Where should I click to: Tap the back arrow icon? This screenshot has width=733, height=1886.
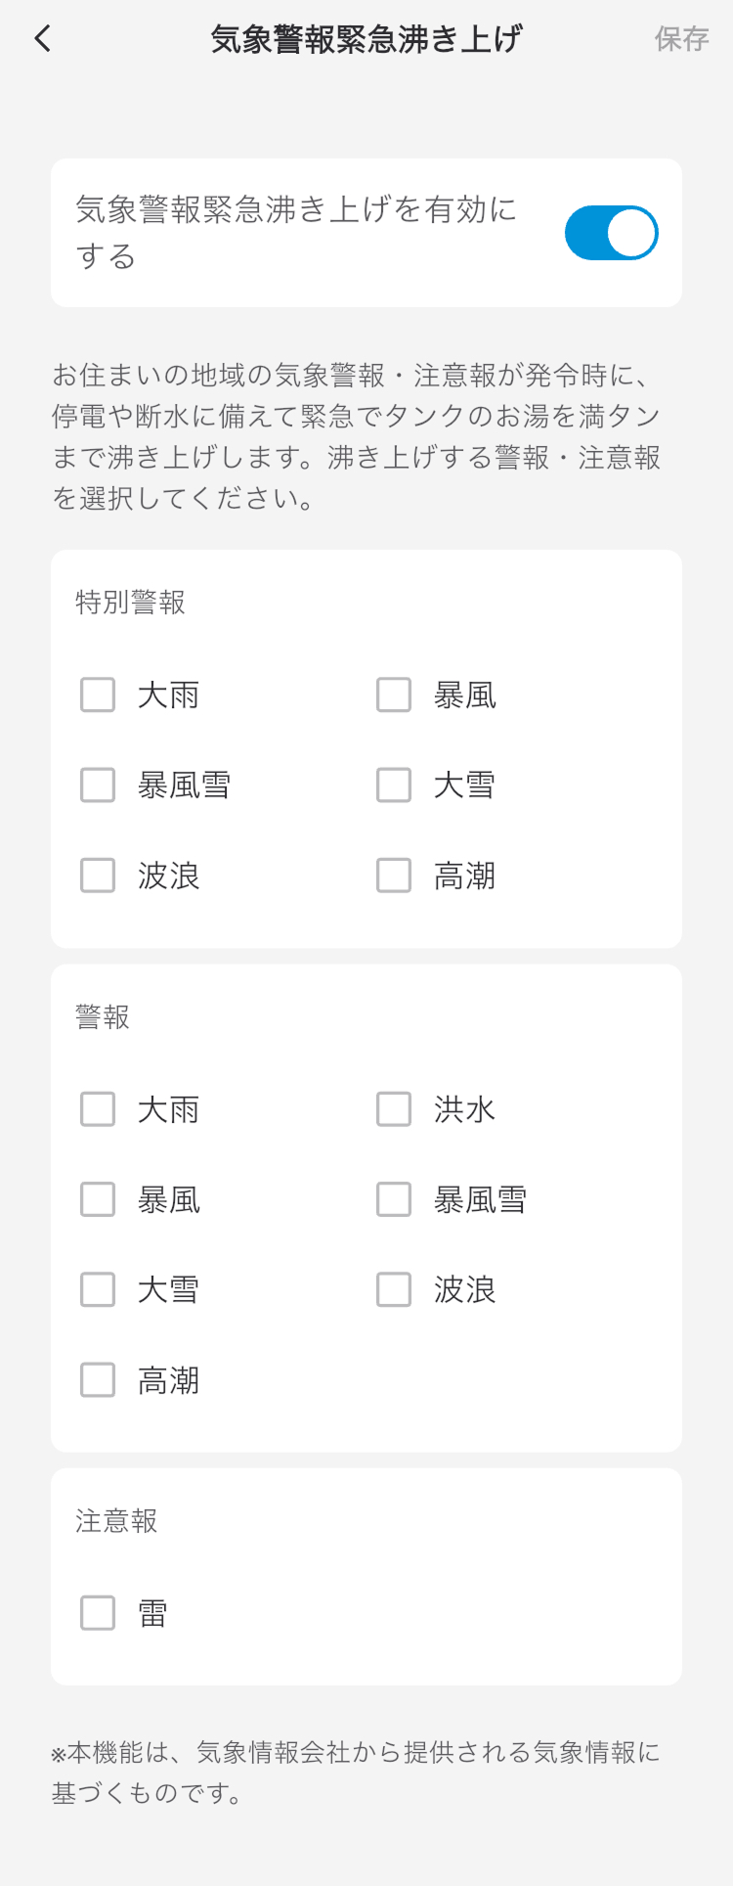(42, 39)
